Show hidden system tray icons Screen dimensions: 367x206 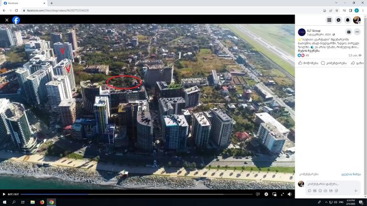coord(326,202)
